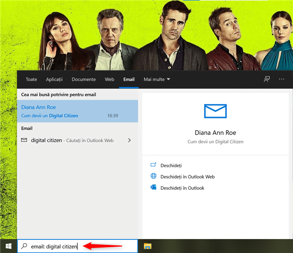Expand digital citizen result with chevron arrow
The image size is (293, 253).
(x=129, y=140)
